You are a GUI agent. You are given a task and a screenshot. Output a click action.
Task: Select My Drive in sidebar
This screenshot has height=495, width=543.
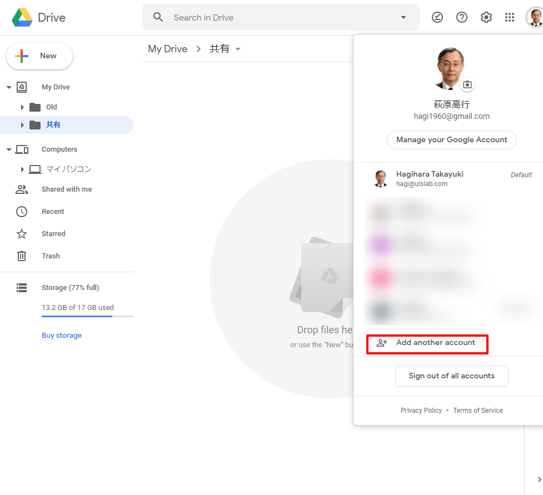(56, 87)
